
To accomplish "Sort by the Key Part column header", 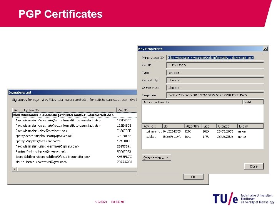I will pos(152,126).
